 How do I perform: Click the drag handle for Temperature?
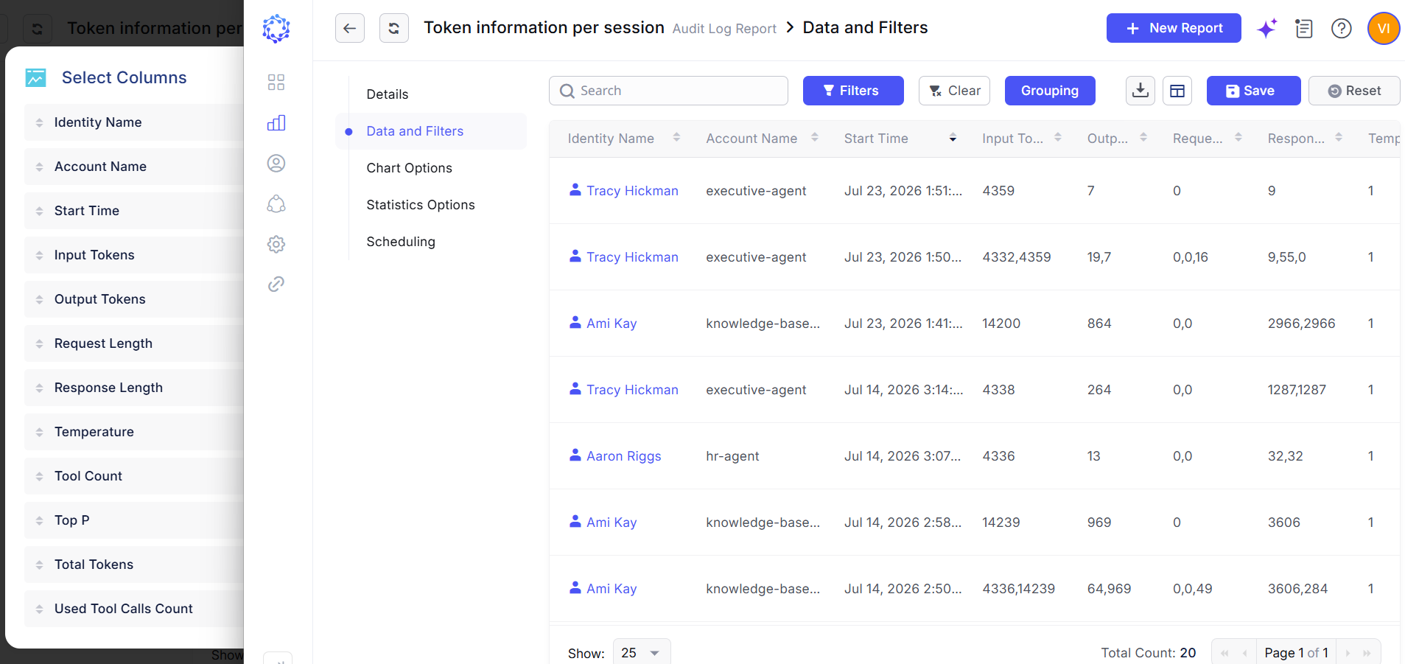coord(39,432)
